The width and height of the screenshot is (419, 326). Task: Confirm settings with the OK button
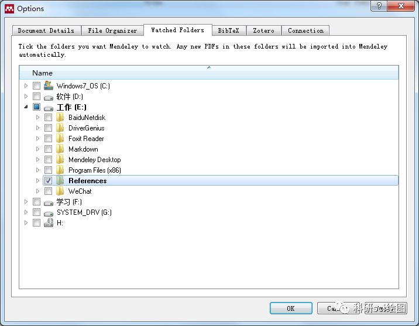291,308
